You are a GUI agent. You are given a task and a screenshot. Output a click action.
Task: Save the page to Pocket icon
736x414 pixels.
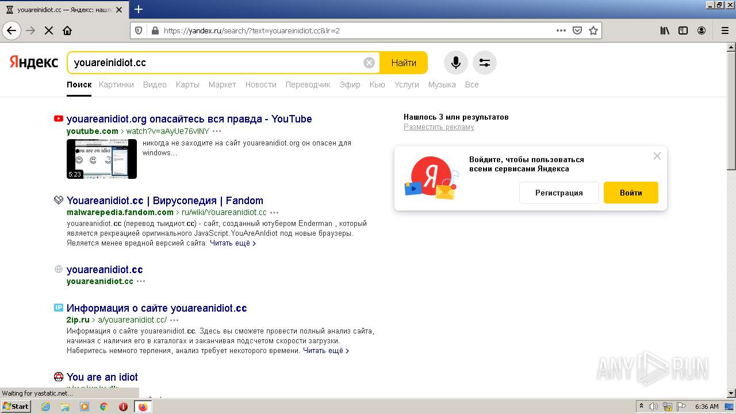tap(577, 30)
